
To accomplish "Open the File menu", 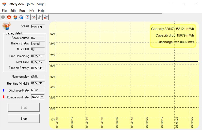I will click(x=4, y=11).
